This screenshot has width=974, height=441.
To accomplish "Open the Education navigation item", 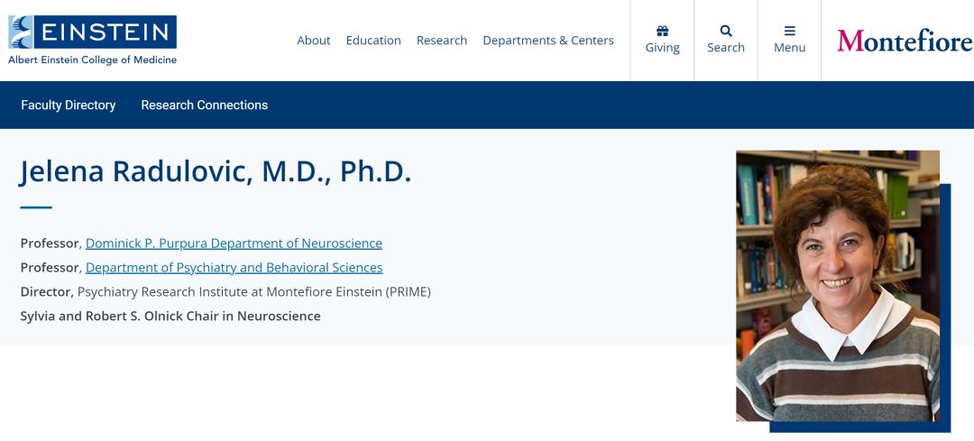I will tap(373, 41).
